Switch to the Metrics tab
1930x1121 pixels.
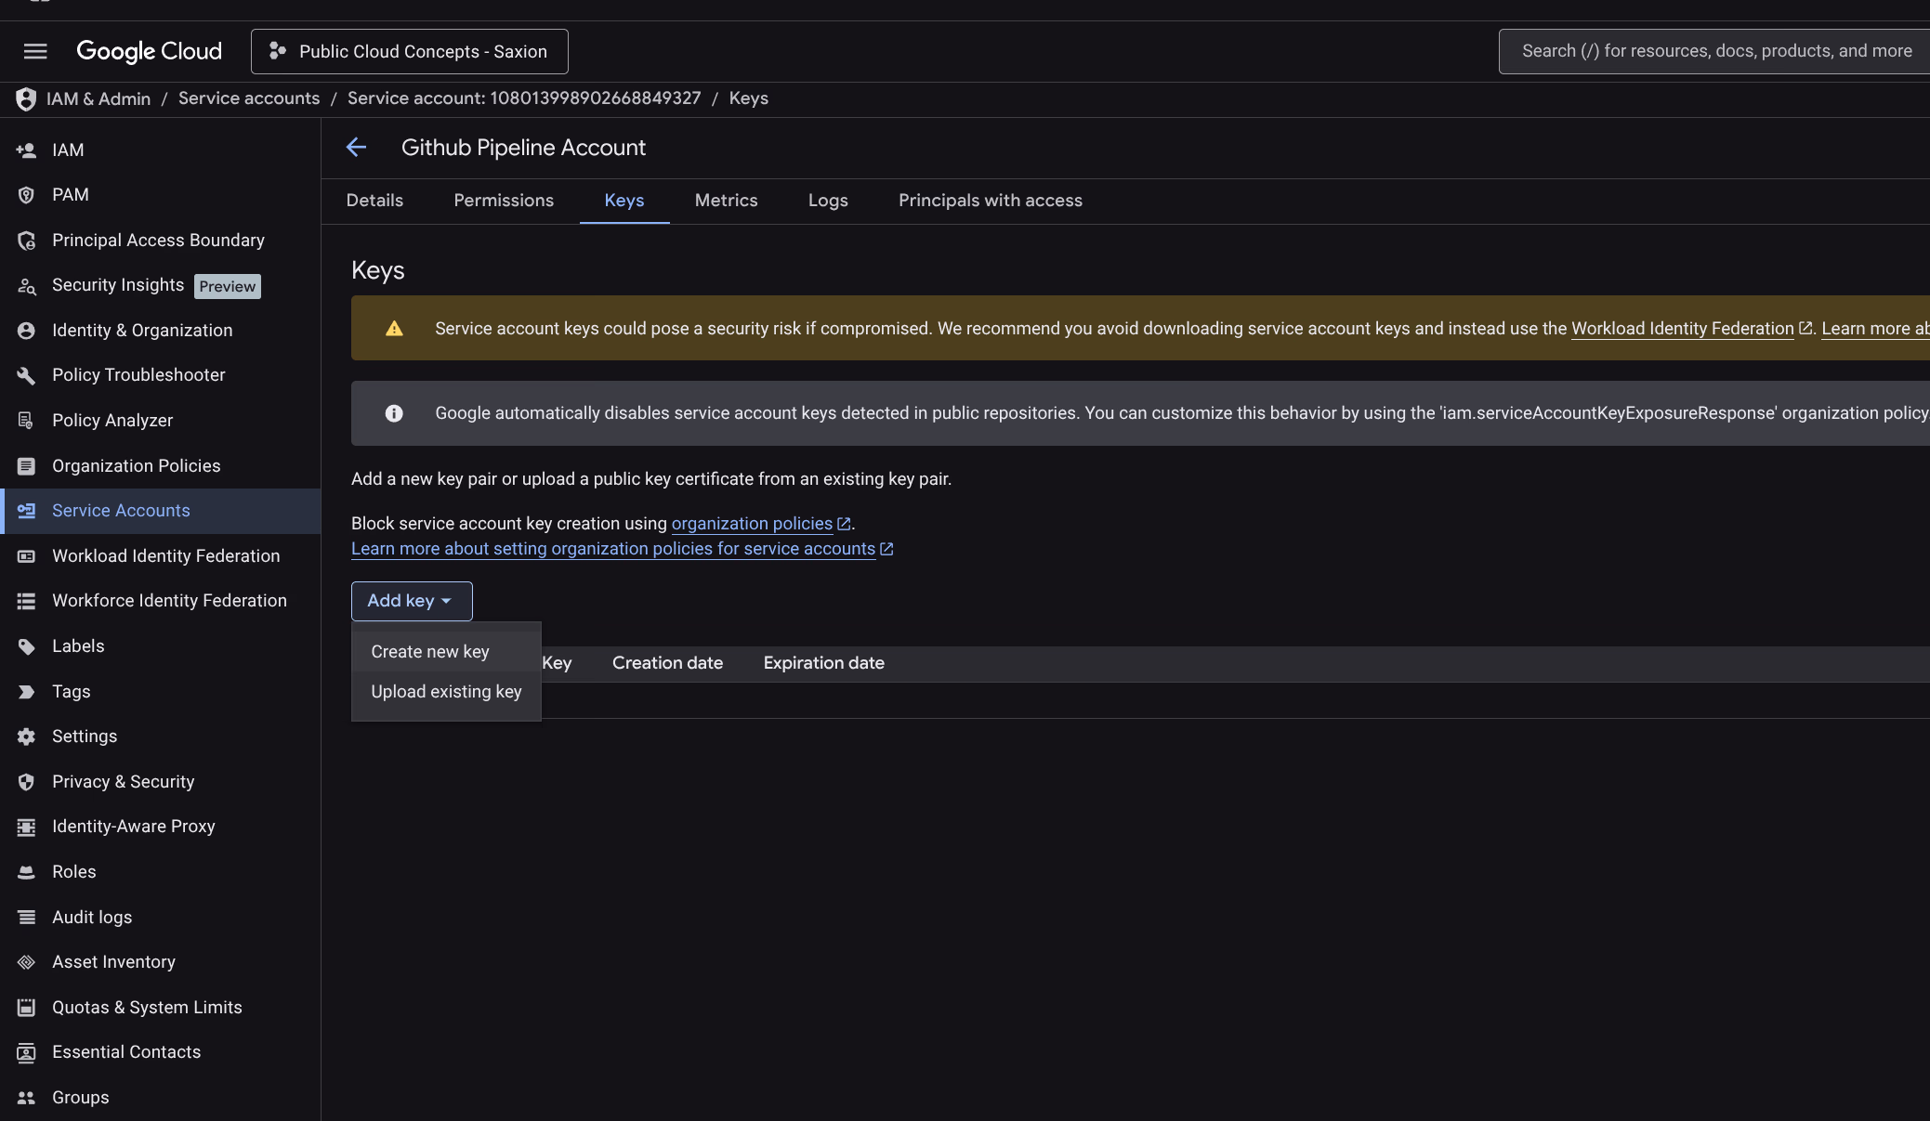point(726,200)
